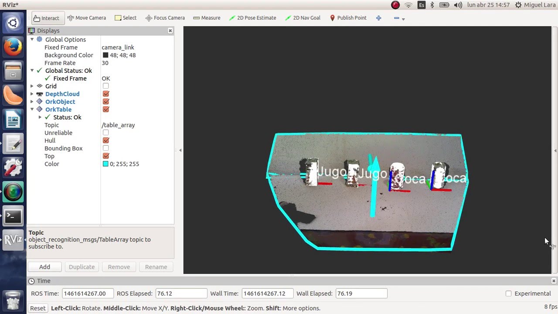Open the Wi-Fi network indicator
This screenshot has height=314, width=558.
[x=408, y=5]
